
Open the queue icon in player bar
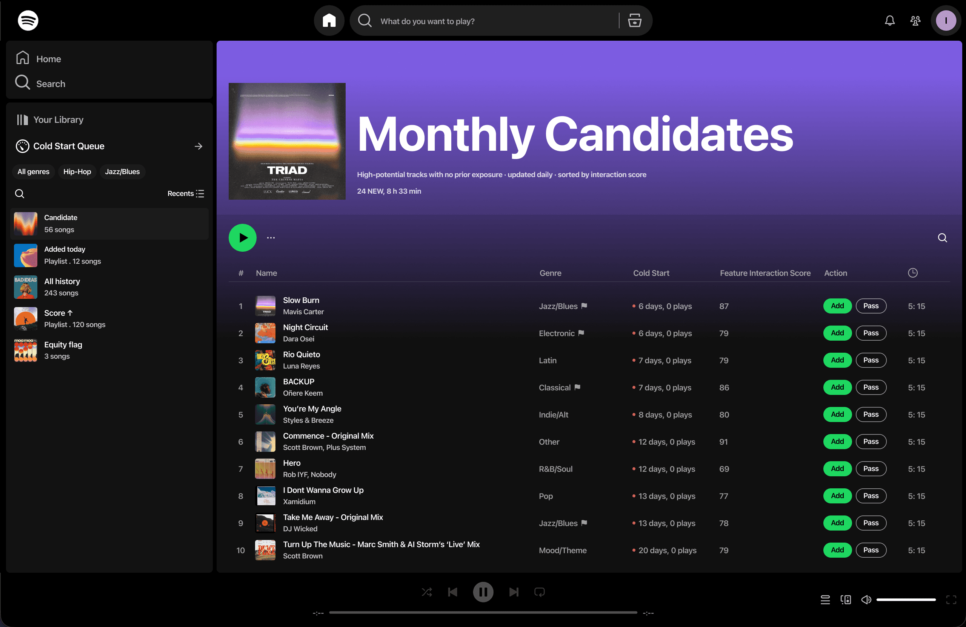pos(825,599)
